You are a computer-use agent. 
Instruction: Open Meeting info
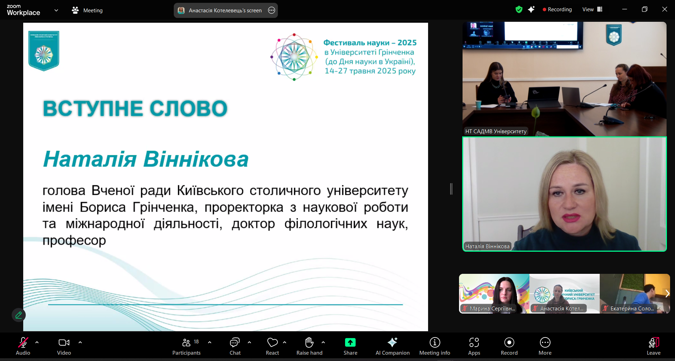pyautogui.click(x=434, y=346)
